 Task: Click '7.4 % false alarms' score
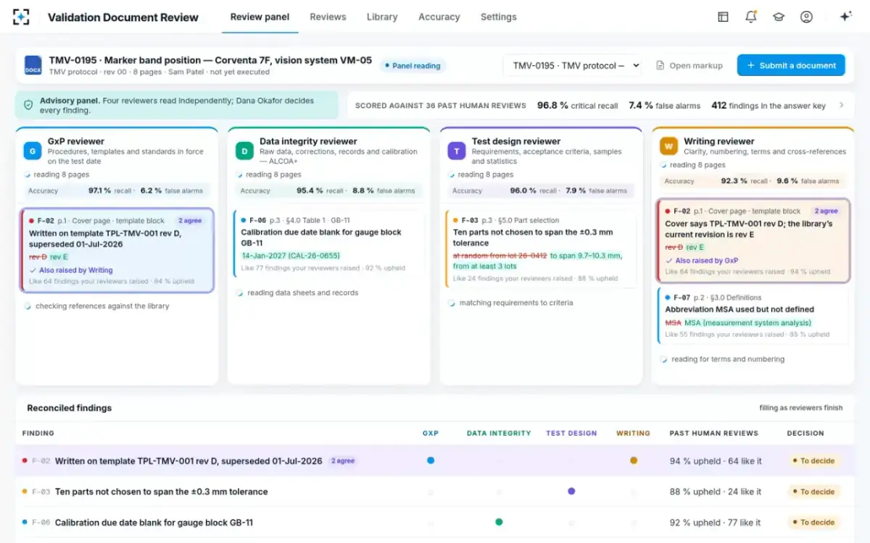coord(664,105)
